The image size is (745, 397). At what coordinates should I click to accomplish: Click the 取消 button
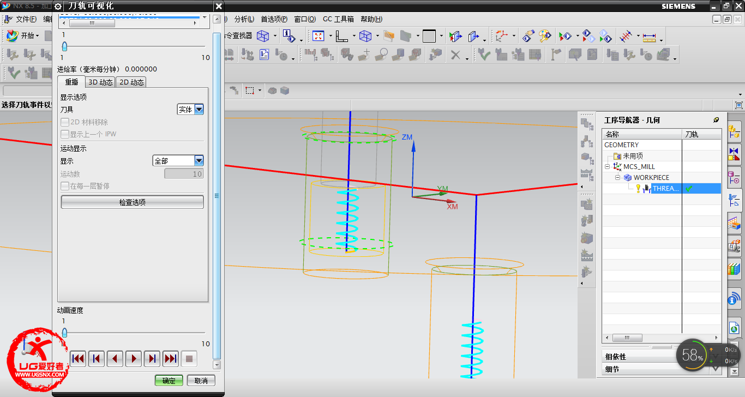pos(201,381)
